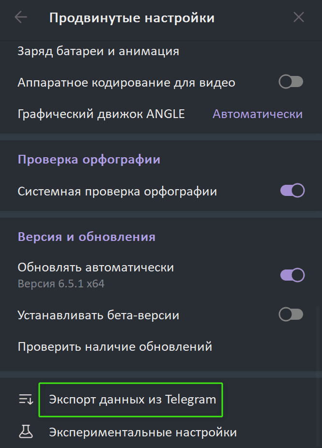322x448 pixels.
Task: Click the "Версия 6.5.1 x64" version text
Action: pos(61,284)
